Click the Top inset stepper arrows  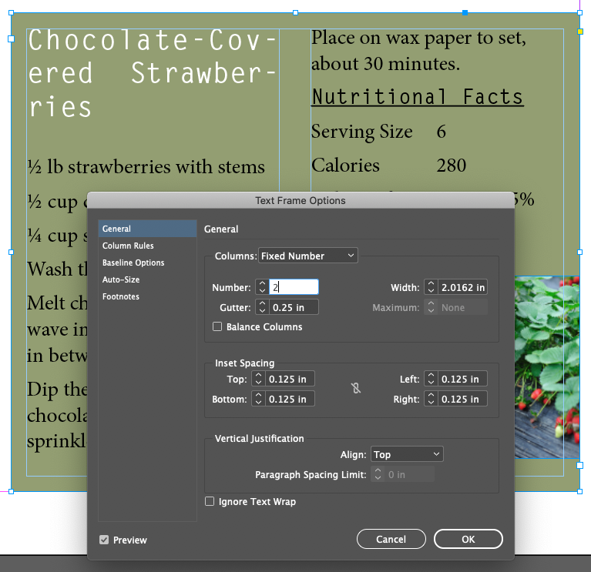[x=258, y=379]
